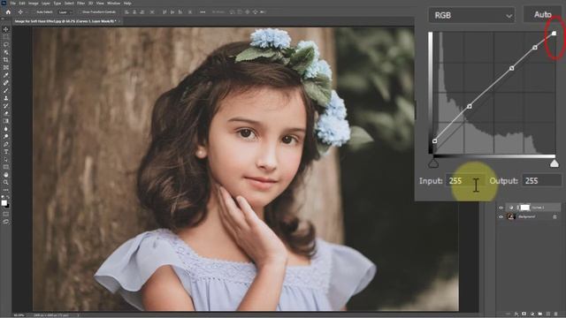Image resolution: width=566 pixels, height=318 pixels.
Task: Toggle Show Transform Controls checkbox
Action: tap(80, 11)
